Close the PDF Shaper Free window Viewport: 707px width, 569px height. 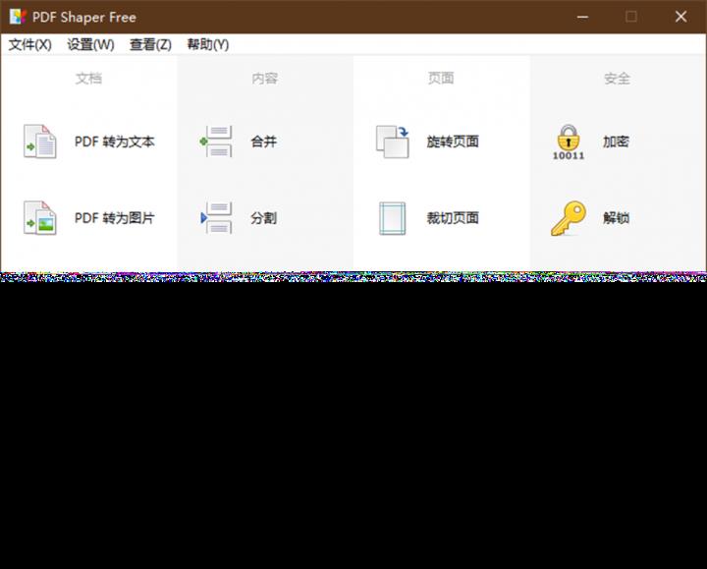(x=680, y=17)
